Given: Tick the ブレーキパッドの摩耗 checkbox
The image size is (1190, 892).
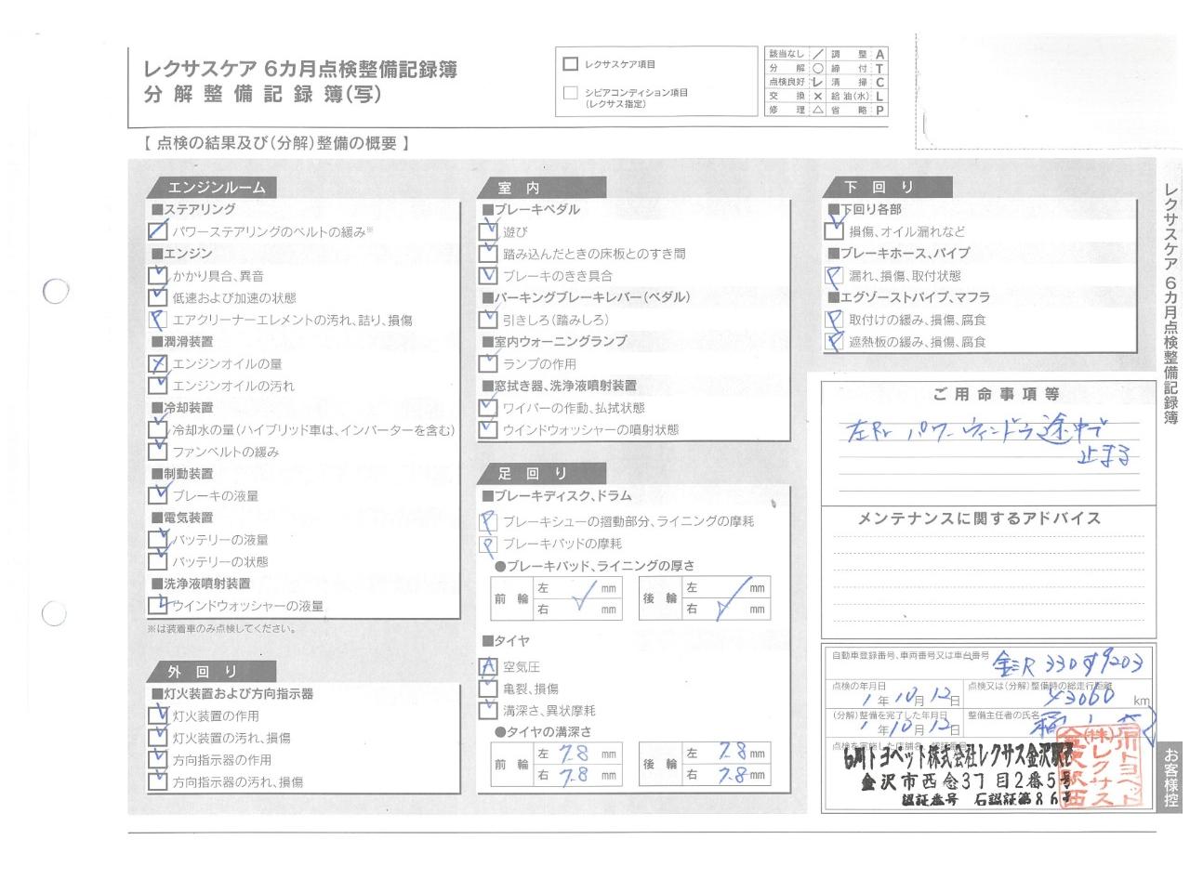Looking at the screenshot, I should 488,544.
